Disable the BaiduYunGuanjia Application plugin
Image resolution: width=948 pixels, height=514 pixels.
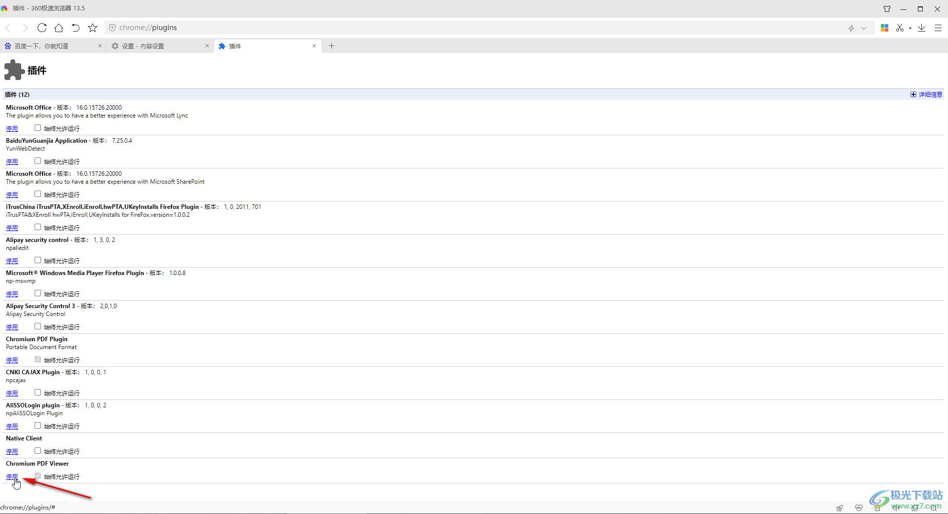point(12,162)
